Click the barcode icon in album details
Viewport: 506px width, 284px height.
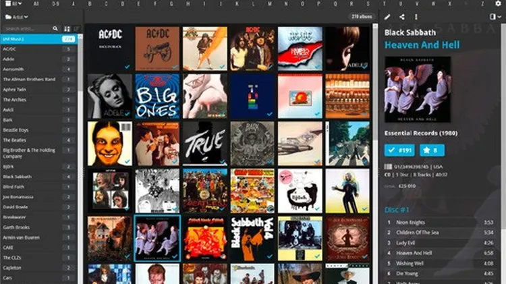(388, 167)
